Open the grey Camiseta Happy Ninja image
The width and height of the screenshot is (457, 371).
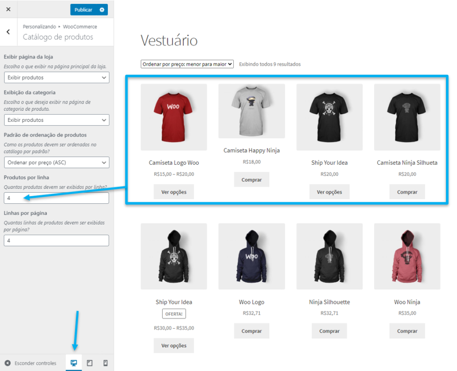pos(252,111)
